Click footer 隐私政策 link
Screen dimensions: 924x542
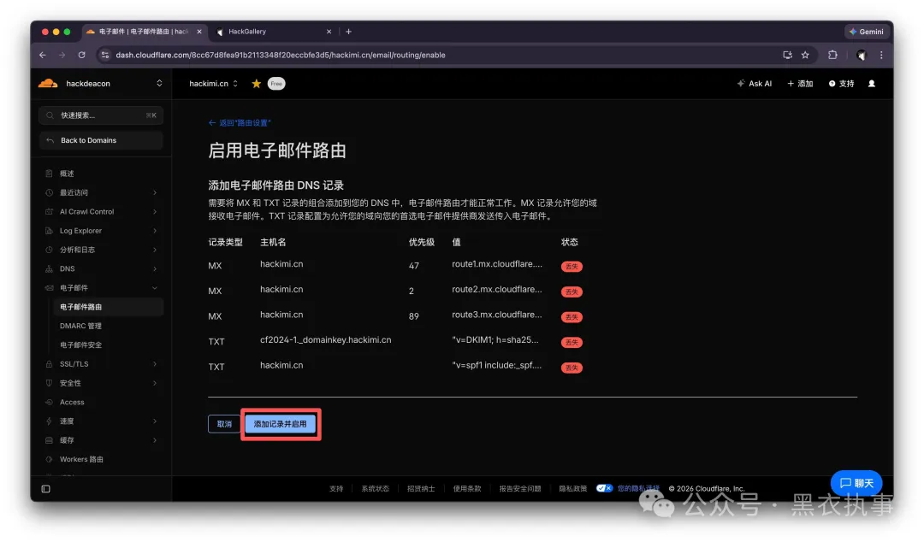pyautogui.click(x=572, y=489)
